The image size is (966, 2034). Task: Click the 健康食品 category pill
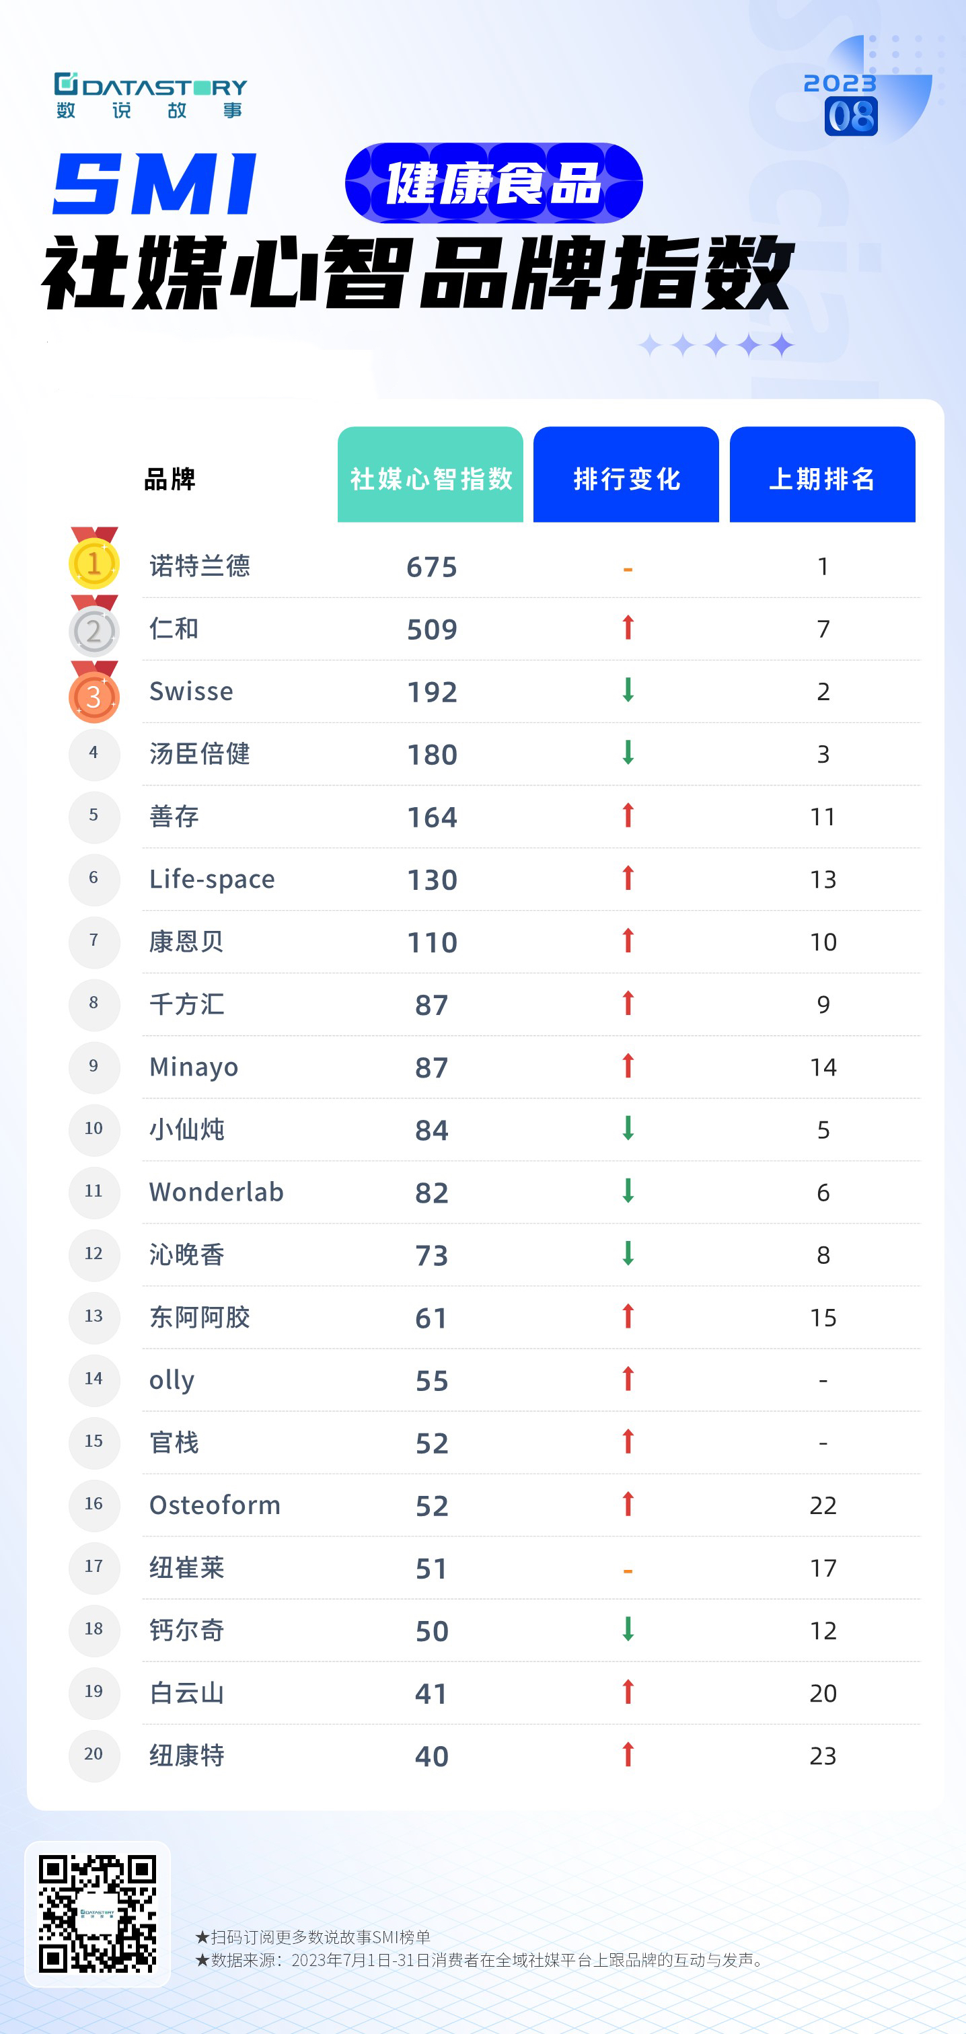(x=494, y=183)
